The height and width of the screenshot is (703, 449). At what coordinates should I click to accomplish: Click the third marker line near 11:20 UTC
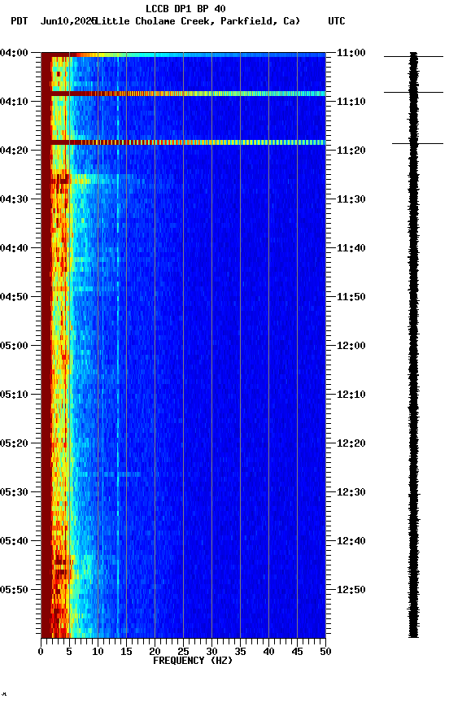(417, 143)
